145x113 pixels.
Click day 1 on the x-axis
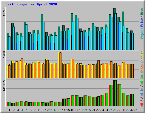point(9,110)
